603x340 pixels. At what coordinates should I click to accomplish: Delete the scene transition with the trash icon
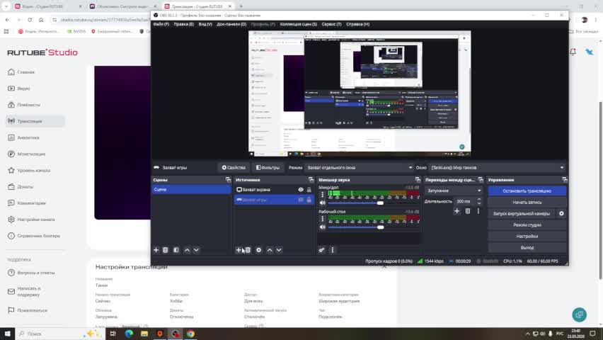tap(468, 211)
